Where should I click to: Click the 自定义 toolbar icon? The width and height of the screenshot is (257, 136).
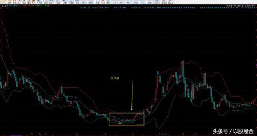coord(158,2)
